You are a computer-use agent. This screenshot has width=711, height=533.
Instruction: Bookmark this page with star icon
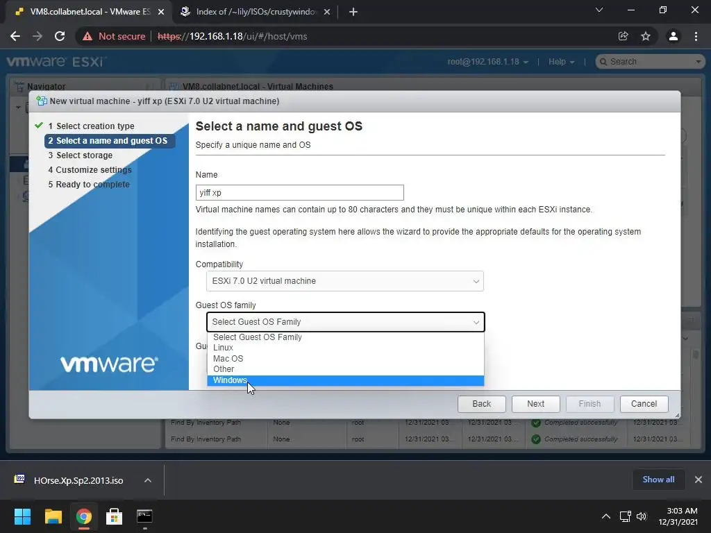(x=646, y=36)
